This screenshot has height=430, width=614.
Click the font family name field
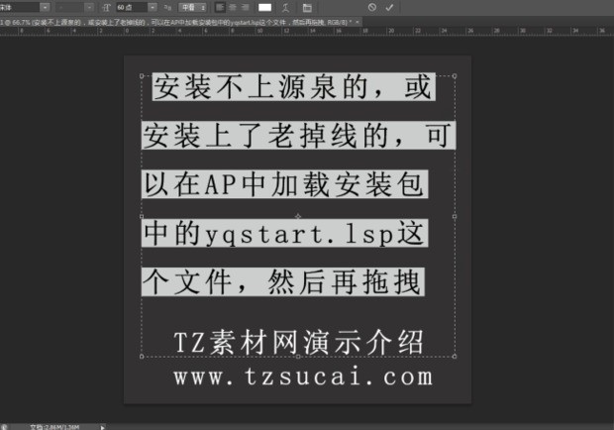pyautogui.click(x=20, y=8)
